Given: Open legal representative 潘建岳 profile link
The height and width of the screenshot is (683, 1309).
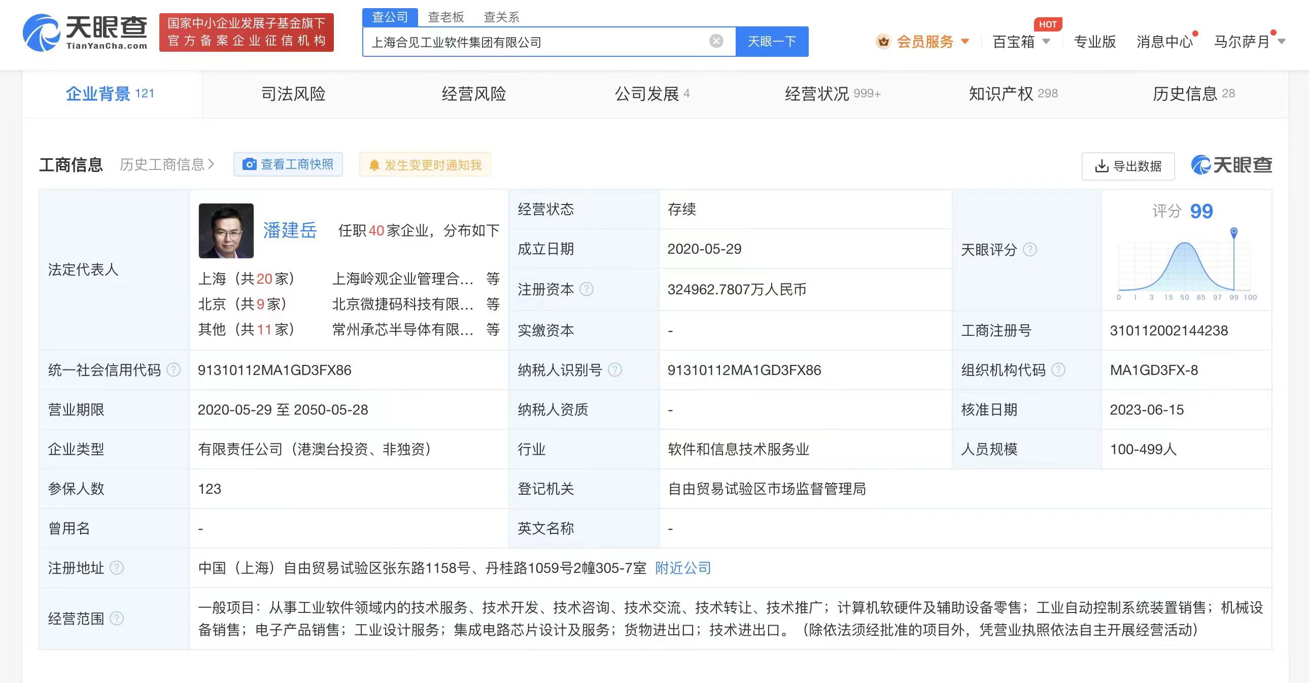Looking at the screenshot, I should 290,230.
